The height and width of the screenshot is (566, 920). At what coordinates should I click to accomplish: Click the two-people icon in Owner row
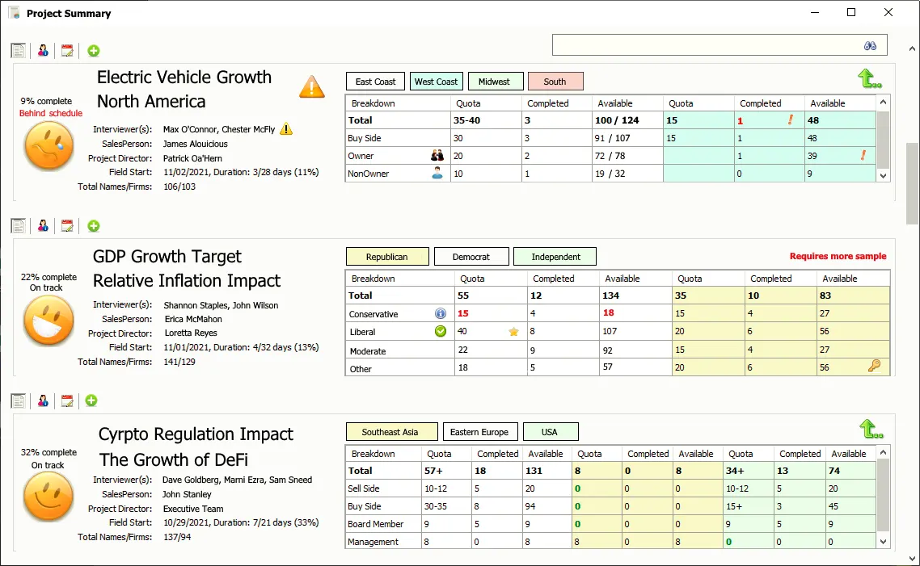pyautogui.click(x=437, y=155)
